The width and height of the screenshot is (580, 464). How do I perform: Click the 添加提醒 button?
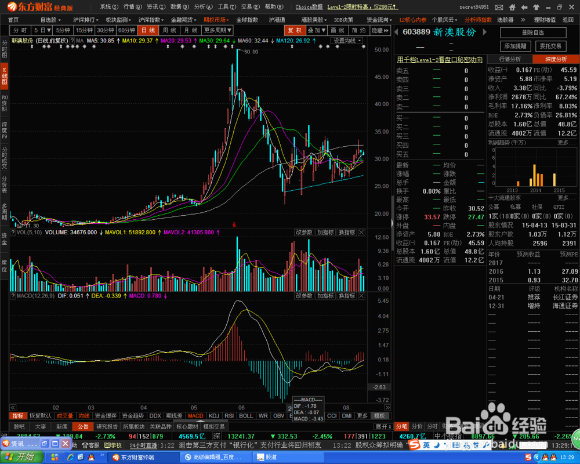515,46
